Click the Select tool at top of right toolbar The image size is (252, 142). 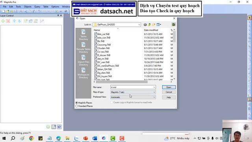click(249, 17)
